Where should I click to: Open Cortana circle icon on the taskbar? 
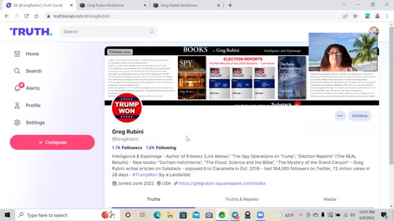[128, 215]
